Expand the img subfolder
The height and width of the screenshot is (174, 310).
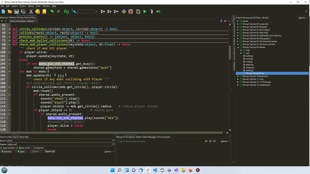coord(241,50)
